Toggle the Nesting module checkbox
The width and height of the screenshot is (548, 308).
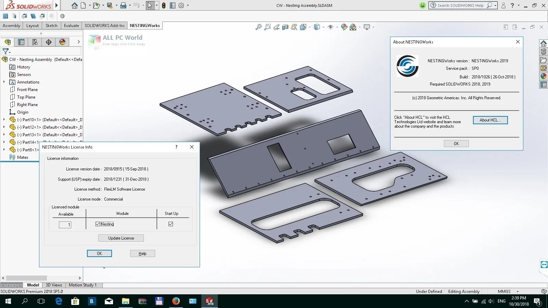(98, 224)
